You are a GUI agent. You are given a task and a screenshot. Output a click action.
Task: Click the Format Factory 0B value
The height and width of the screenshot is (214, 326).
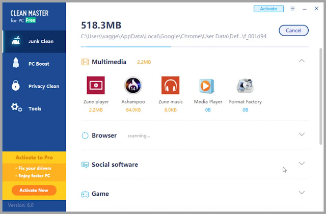coord(246,110)
